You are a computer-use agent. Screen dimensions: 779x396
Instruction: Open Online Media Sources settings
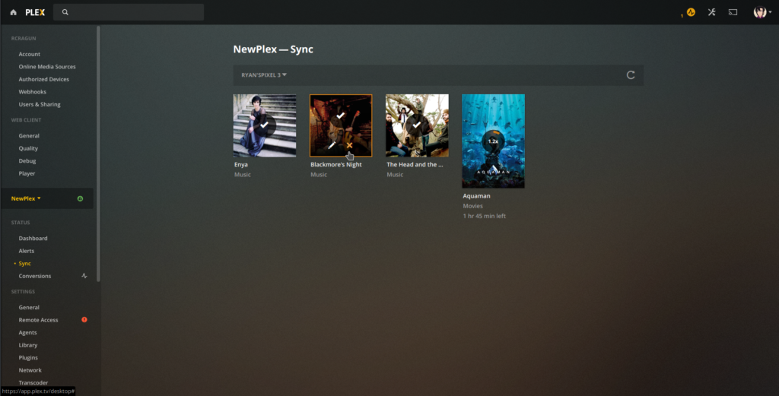(47, 66)
